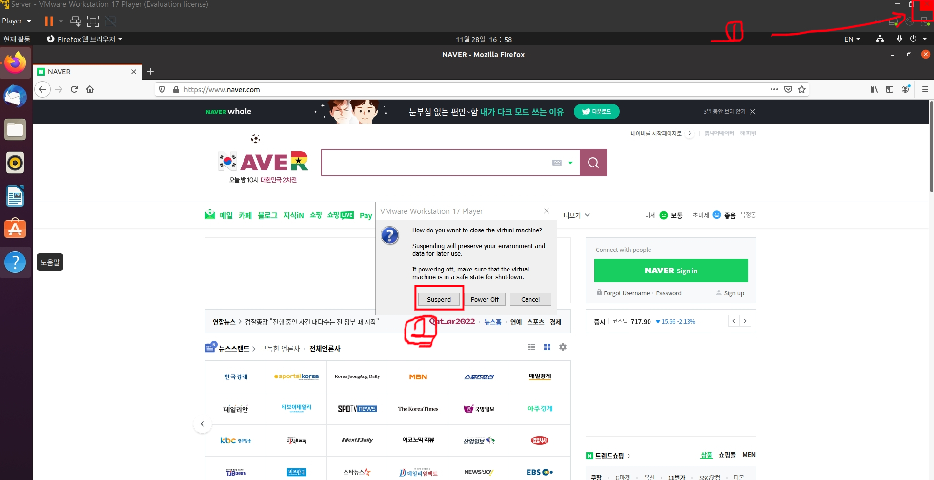Open Ubuntu Software from the dock
Screen dimensions: 934x480
(15, 229)
